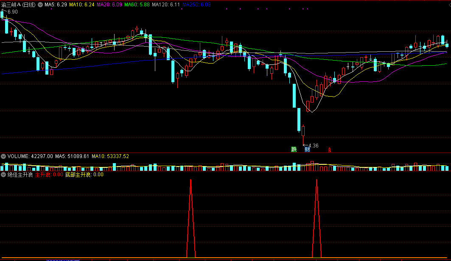Click the first red indicator spike

[x=190, y=218]
